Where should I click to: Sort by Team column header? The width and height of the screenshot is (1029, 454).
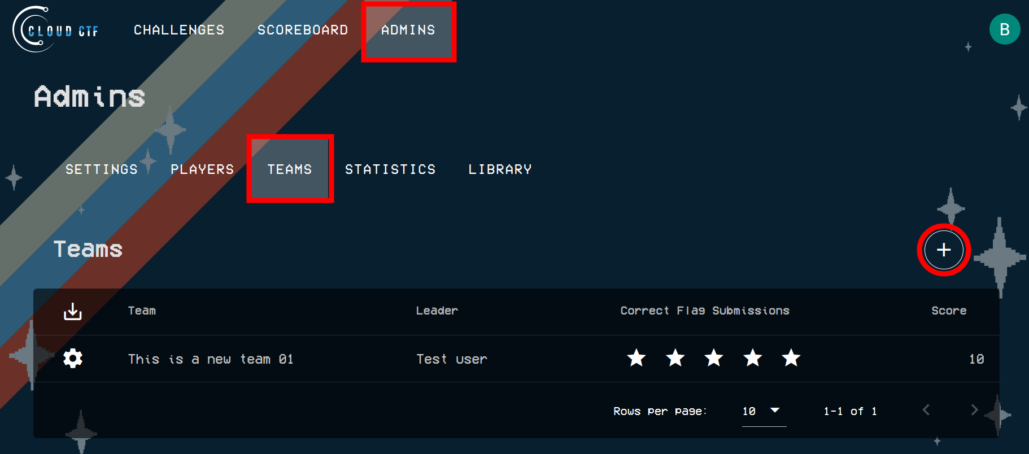click(x=142, y=311)
